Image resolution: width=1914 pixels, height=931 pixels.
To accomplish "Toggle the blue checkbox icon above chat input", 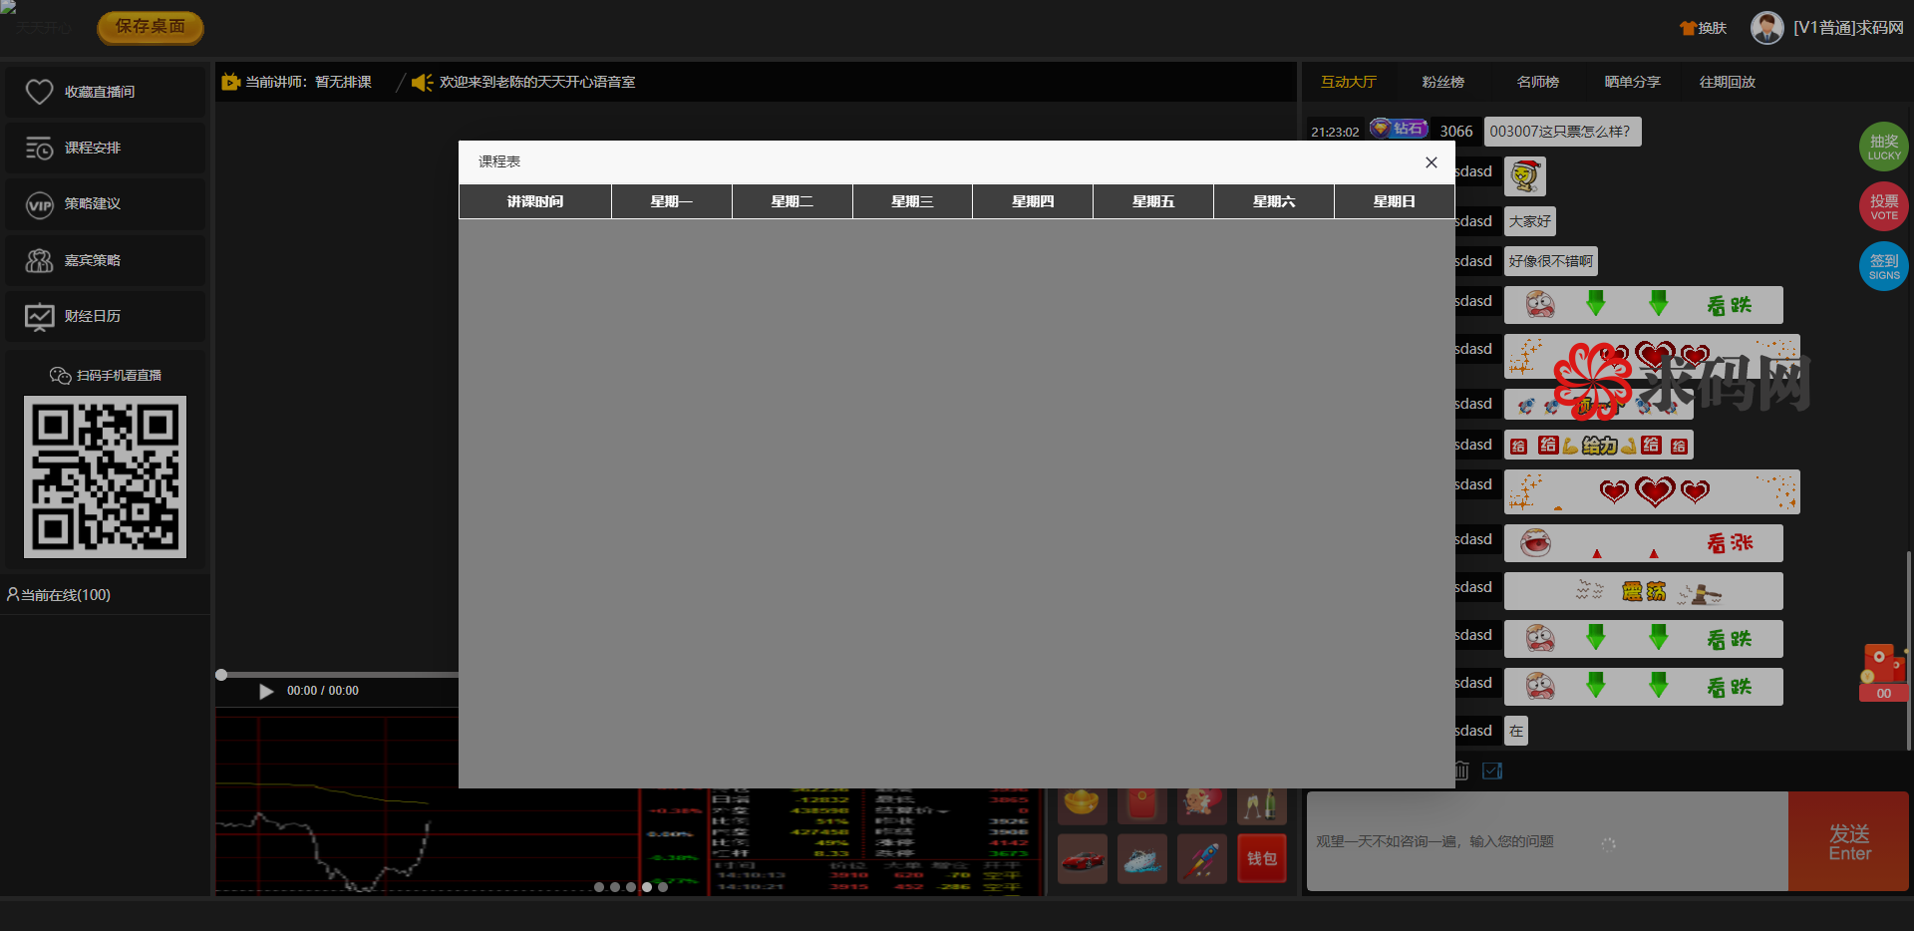I will [1492, 771].
